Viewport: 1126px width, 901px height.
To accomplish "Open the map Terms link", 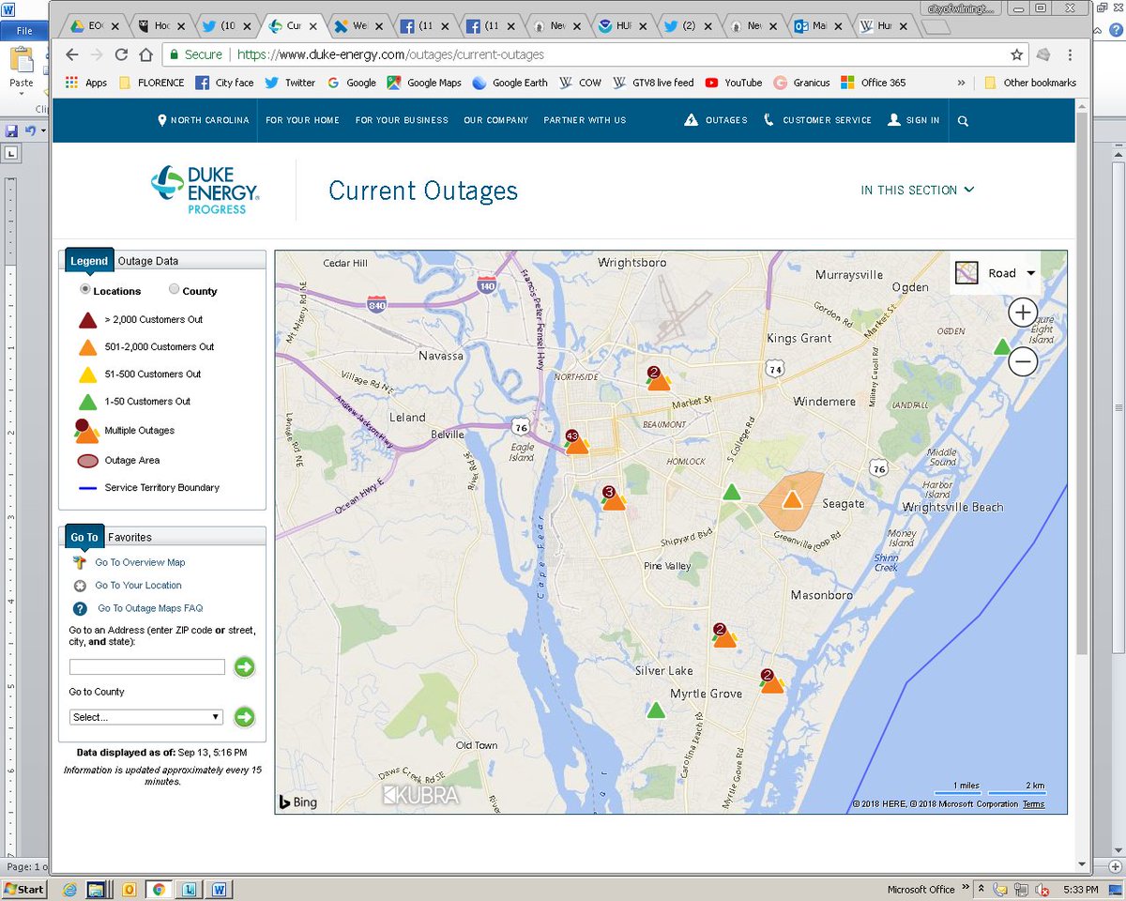I will tap(1033, 804).
